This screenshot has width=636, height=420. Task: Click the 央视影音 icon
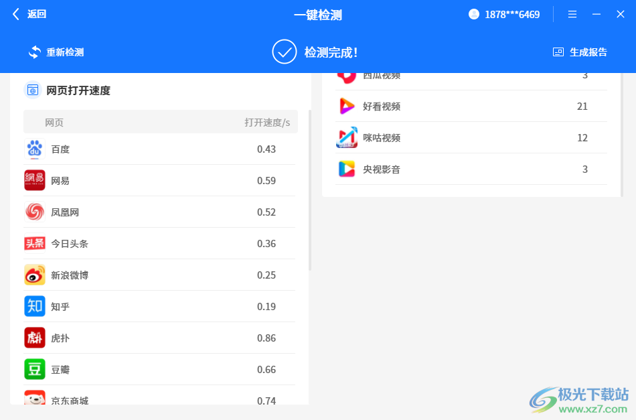pyautogui.click(x=347, y=169)
